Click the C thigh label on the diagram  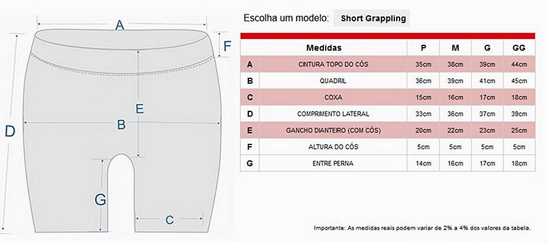coord(170,220)
